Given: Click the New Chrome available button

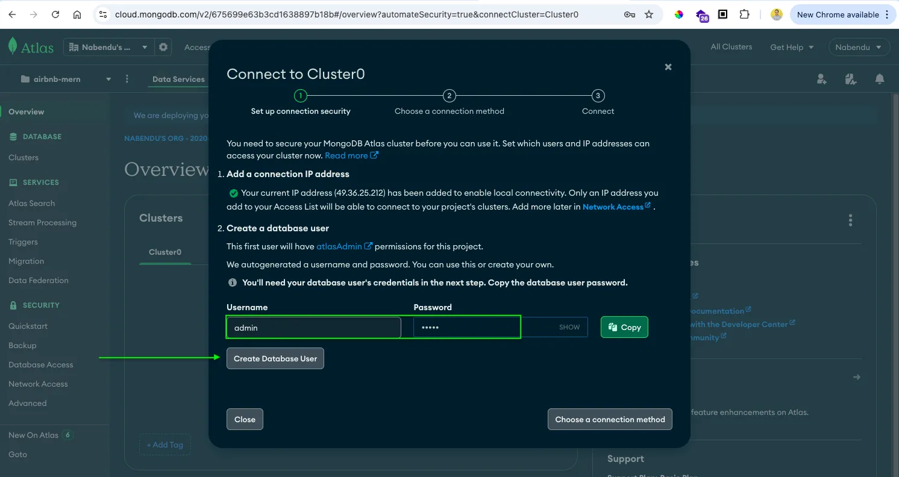Looking at the screenshot, I should (x=842, y=14).
